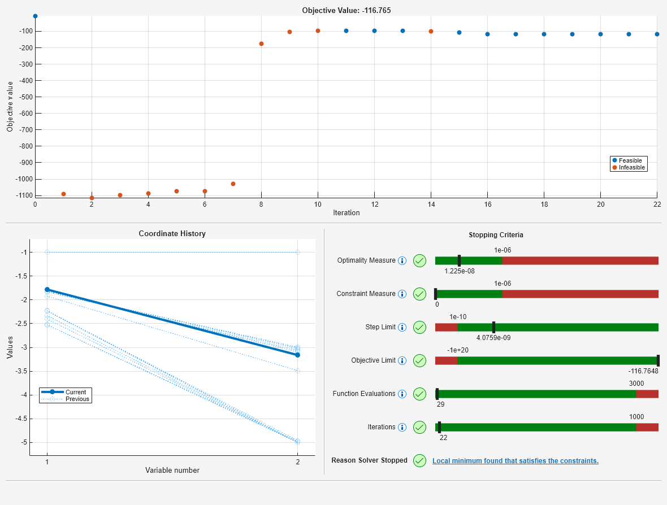Click the Optimality Measure info icon

[x=402, y=261]
